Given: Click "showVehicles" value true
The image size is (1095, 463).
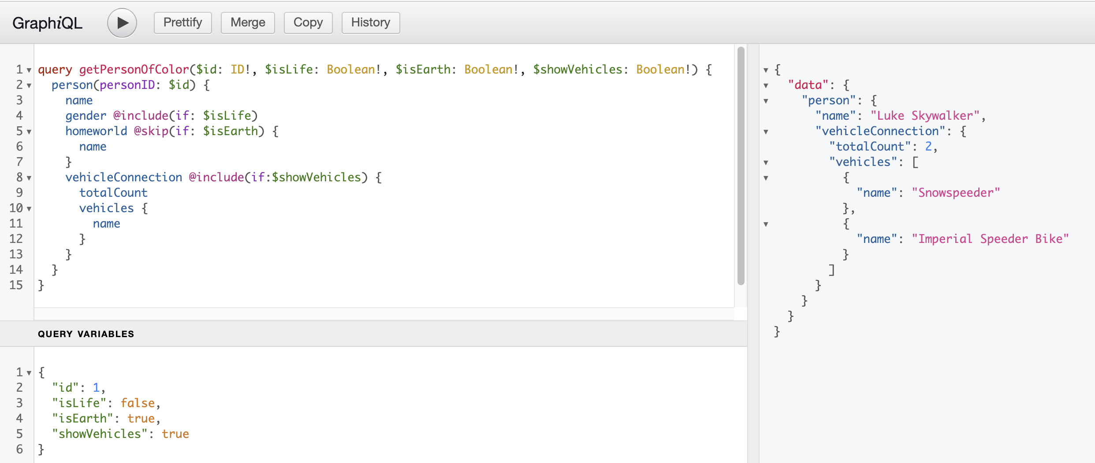Looking at the screenshot, I should tap(175, 434).
